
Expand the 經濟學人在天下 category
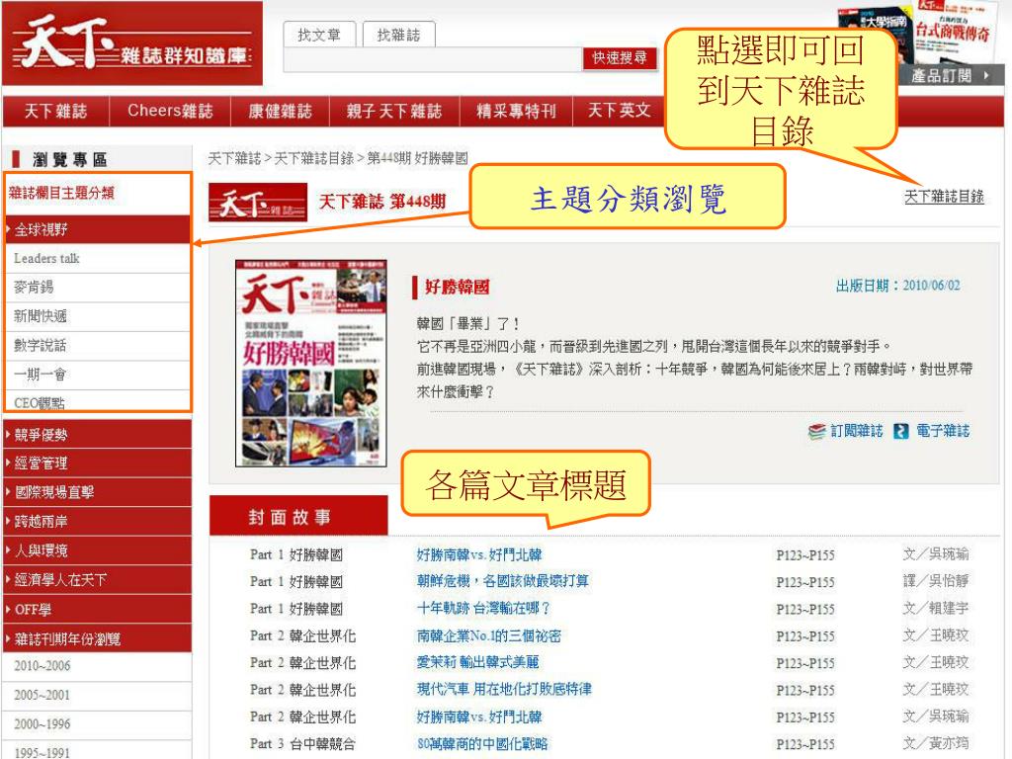click(98, 579)
